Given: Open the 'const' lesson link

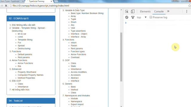Looking at the screenshot, I should pos(20,37).
